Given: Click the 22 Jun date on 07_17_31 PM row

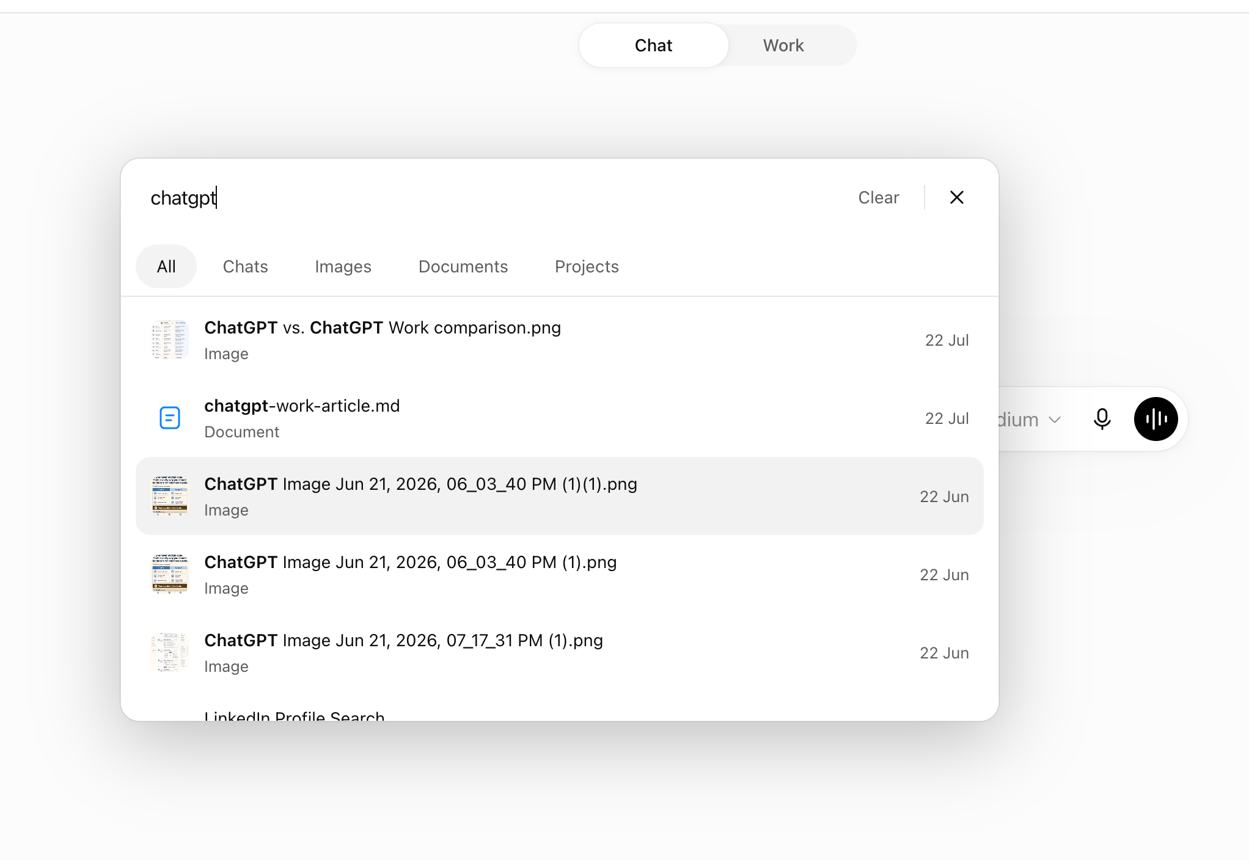Looking at the screenshot, I should (x=945, y=653).
